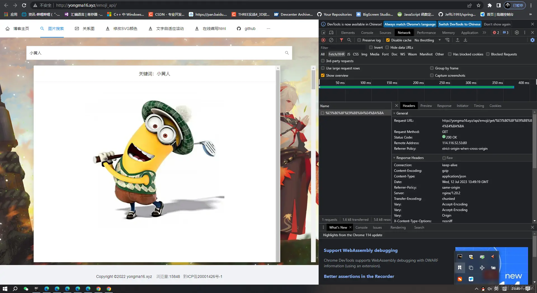Check Has blocked cookies checkbox
This screenshot has width=537, height=293.
[450, 54]
